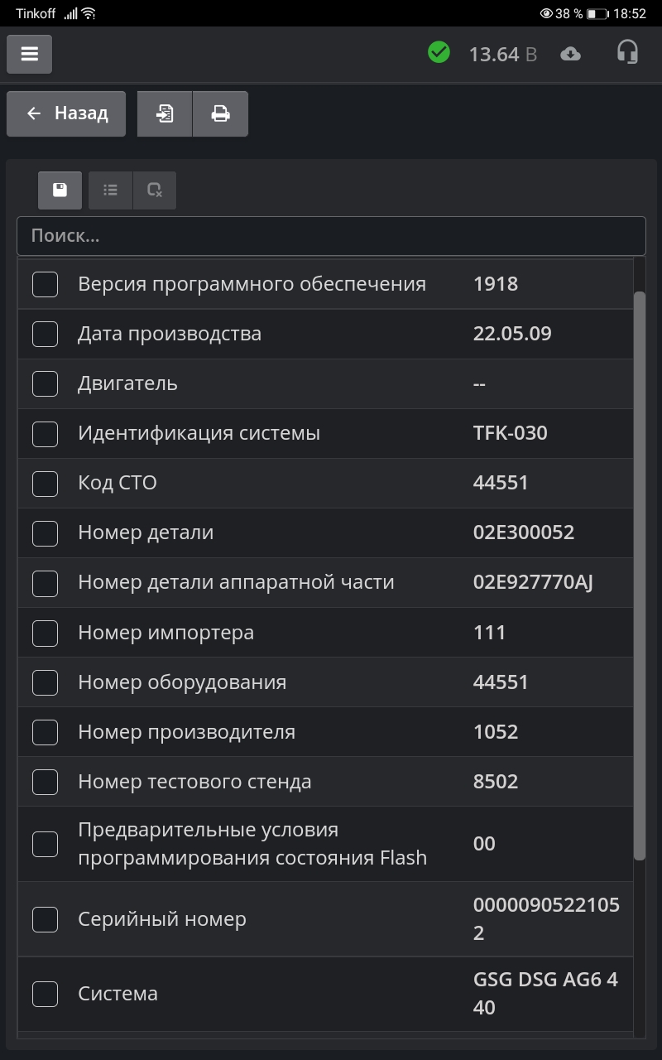Select the Серийный номер checkbox
This screenshot has height=1060, width=662.
[45, 919]
